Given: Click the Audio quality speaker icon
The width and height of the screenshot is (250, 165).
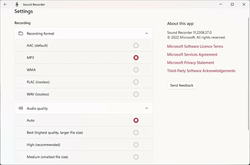Looking at the screenshot, I should (x=21, y=108).
